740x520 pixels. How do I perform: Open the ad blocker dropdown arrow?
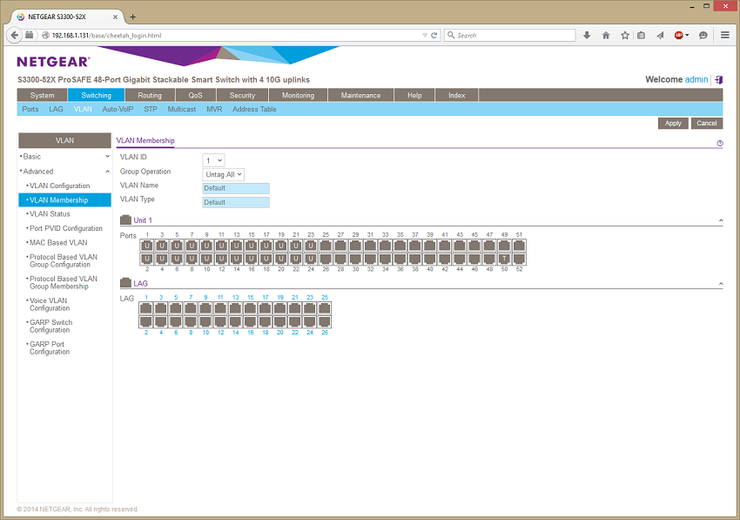coord(687,36)
